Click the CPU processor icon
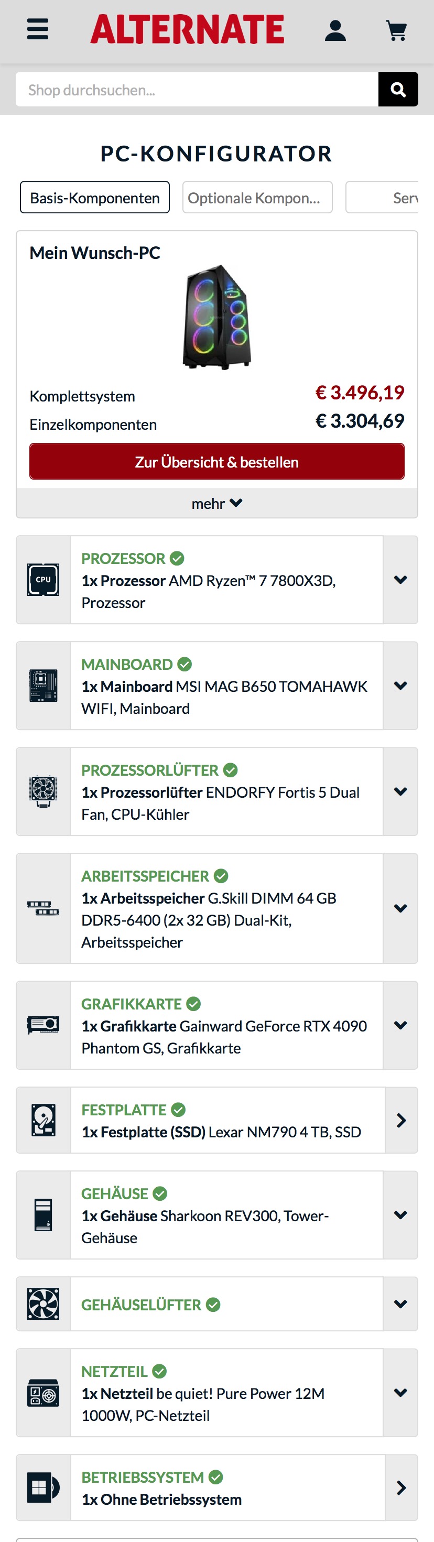The image size is (434, 1542). point(43,580)
